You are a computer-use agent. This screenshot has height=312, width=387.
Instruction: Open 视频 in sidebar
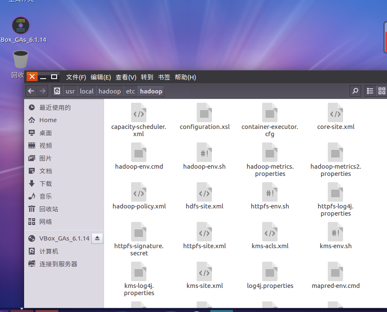(x=64, y=145)
